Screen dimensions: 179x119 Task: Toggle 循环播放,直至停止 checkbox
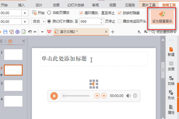pyautogui.click(x=81, y=13)
